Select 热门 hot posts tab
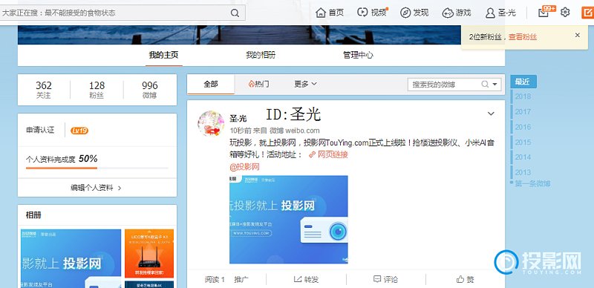594x288 pixels. (x=258, y=84)
